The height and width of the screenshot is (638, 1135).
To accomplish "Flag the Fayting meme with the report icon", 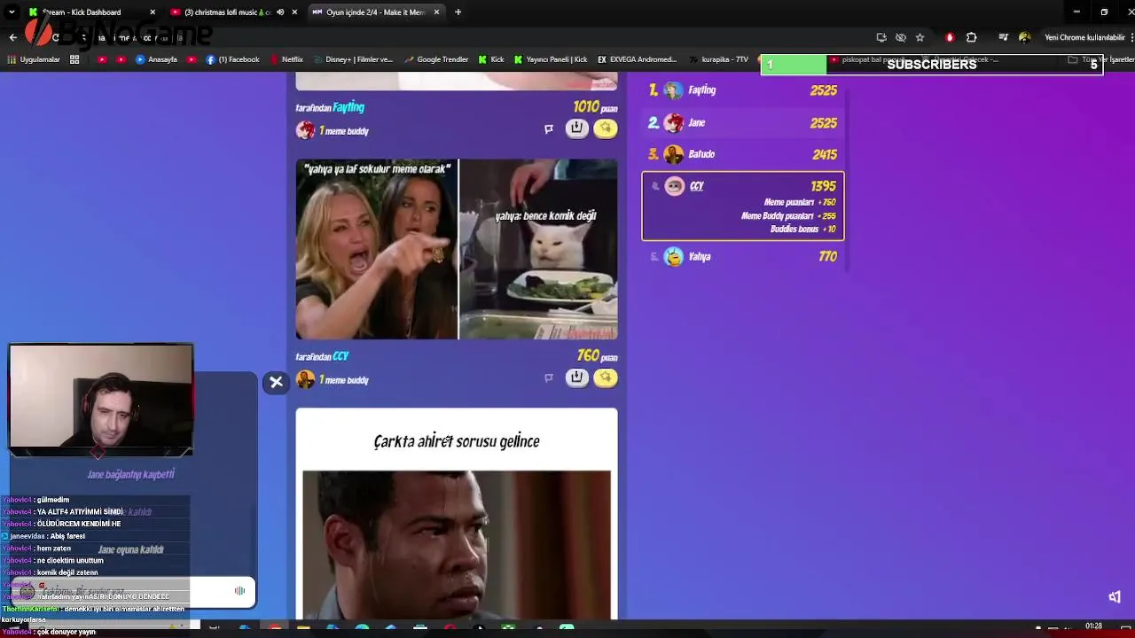I will [x=549, y=129].
